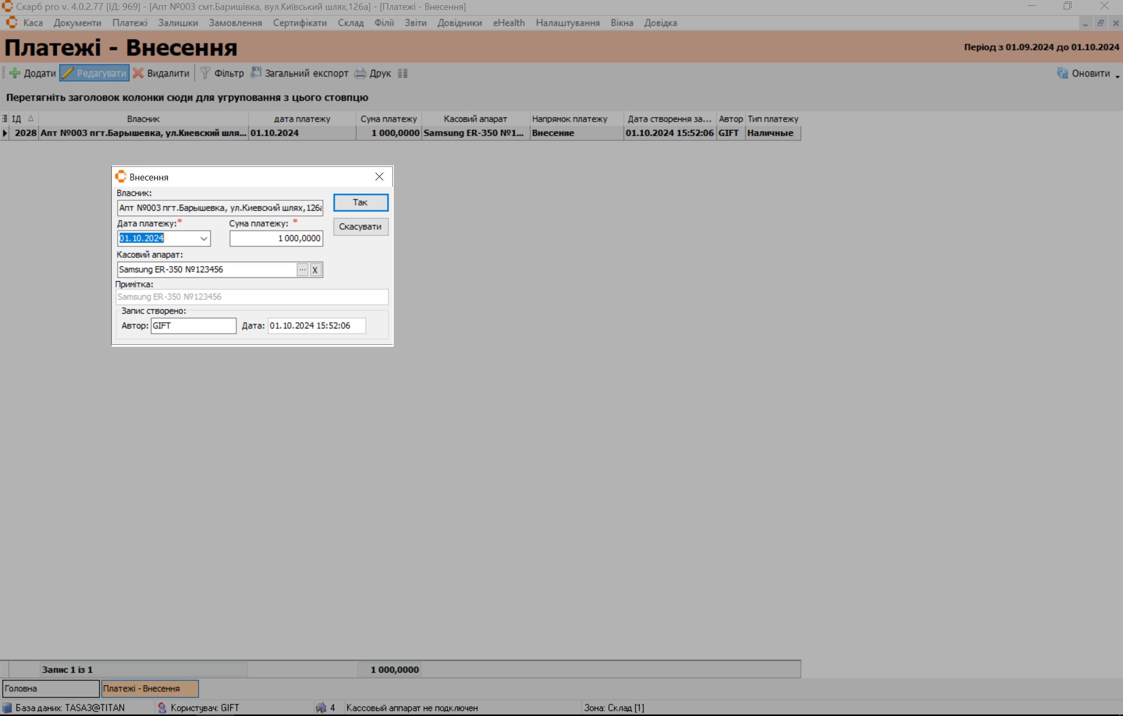Click the red X Видалити icon
The height and width of the screenshot is (716, 1123).
pyautogui.click(x=138, y=73)
